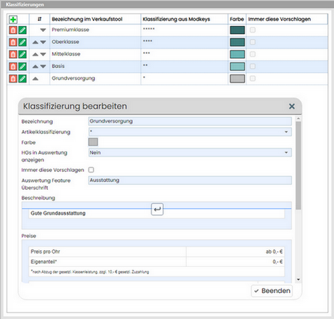Click the ab 0,- € price value
The height and width of the screenshot is (319, 334).
pyautogui.click(x=274, y=252)
